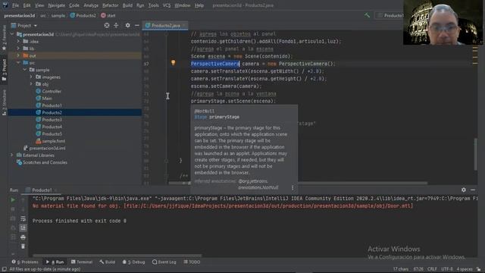Expand the .idea folder

(18, 41)
